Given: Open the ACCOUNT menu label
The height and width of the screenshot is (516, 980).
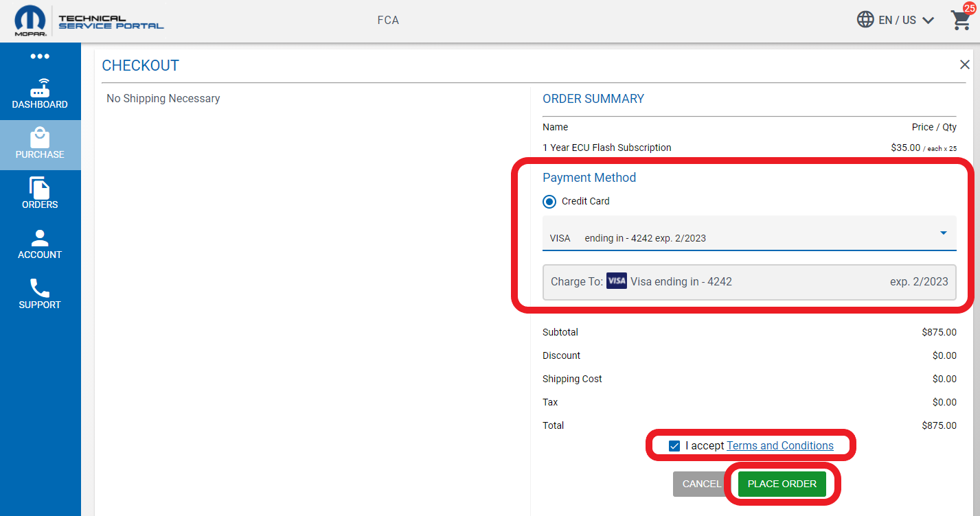Looking at the screenshot, I should click(x=40, y=255).
